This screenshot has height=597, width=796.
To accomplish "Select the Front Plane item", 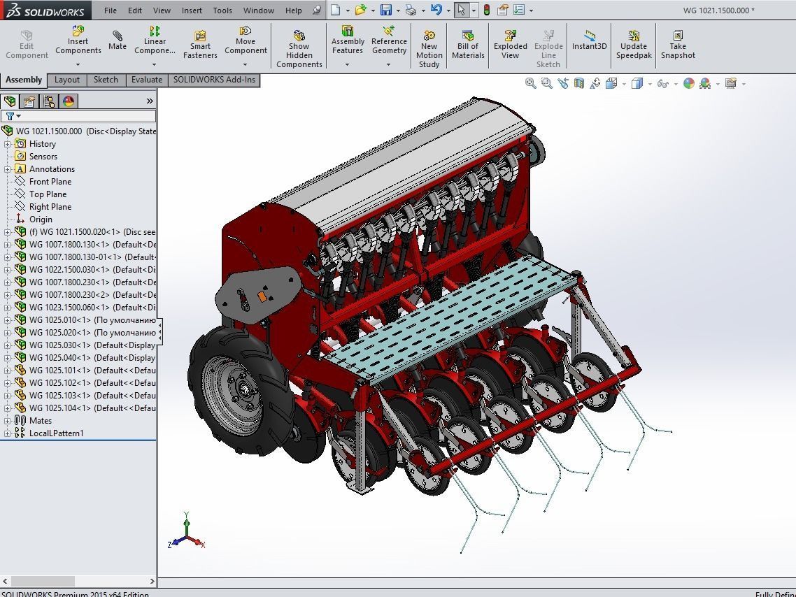I will point(50,182).
